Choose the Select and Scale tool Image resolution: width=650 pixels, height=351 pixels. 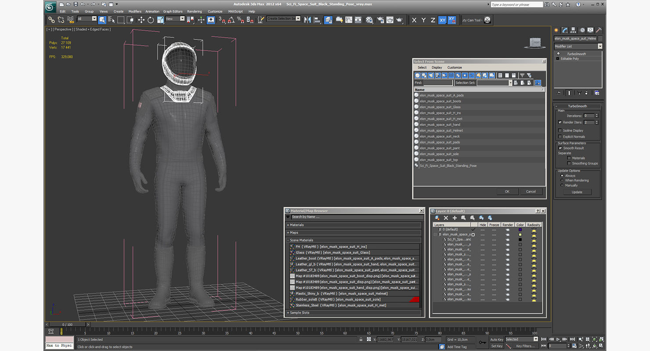tap(160, 20)
